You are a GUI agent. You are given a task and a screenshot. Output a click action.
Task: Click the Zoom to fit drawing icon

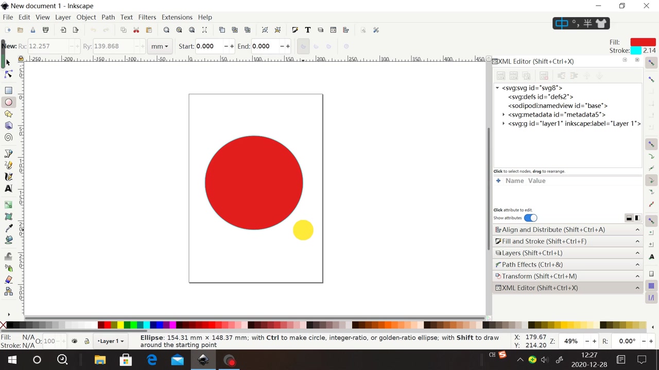(x=179, y=30)
